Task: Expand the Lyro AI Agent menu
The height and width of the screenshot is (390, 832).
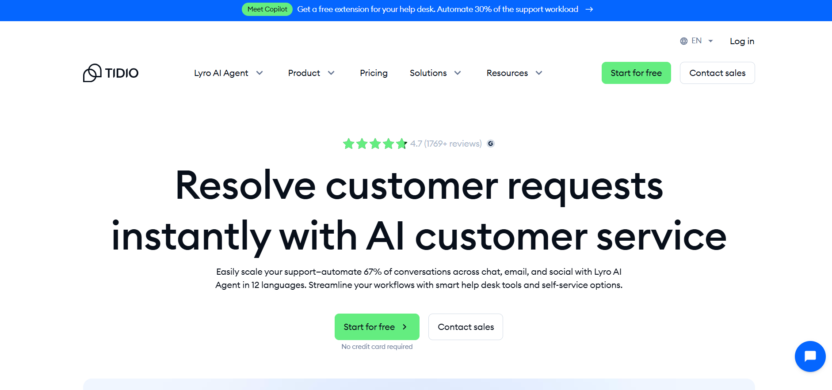Action: coord(229,73)
